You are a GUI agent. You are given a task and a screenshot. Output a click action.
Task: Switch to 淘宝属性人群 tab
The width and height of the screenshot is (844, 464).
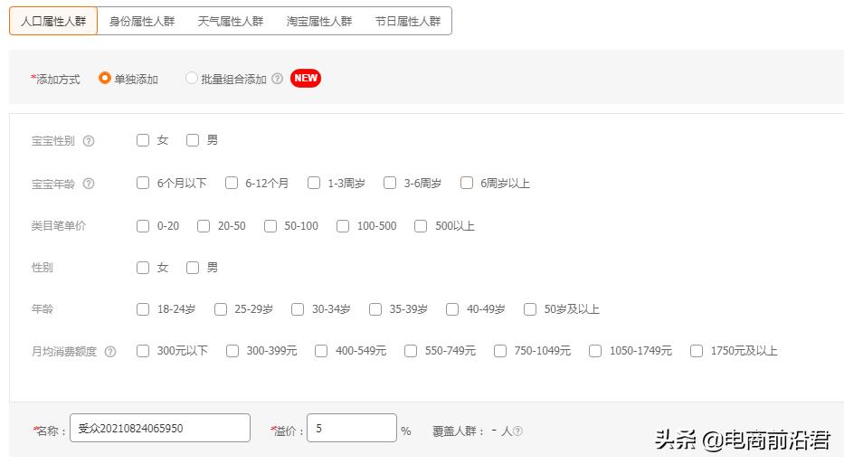319,21
